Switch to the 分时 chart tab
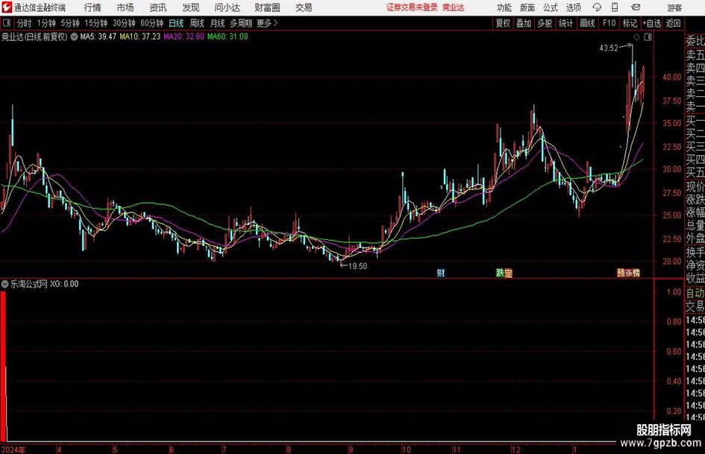 [25, 23]
